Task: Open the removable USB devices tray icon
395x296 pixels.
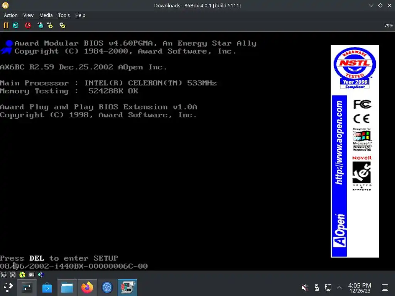Action: 317,287
